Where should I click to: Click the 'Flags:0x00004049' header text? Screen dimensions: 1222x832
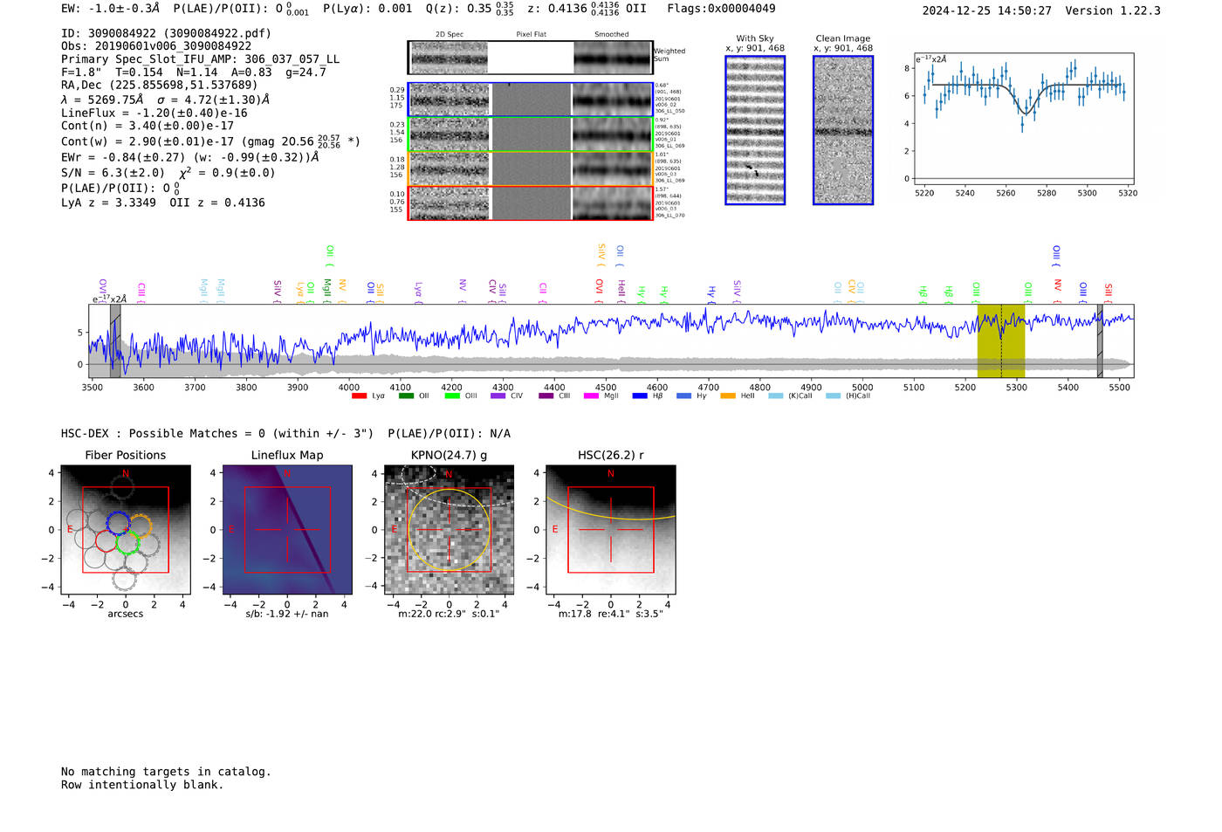tap(721, 9)
